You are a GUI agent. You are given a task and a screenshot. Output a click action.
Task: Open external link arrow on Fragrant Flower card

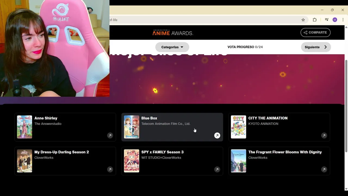[x=324, y=170]
